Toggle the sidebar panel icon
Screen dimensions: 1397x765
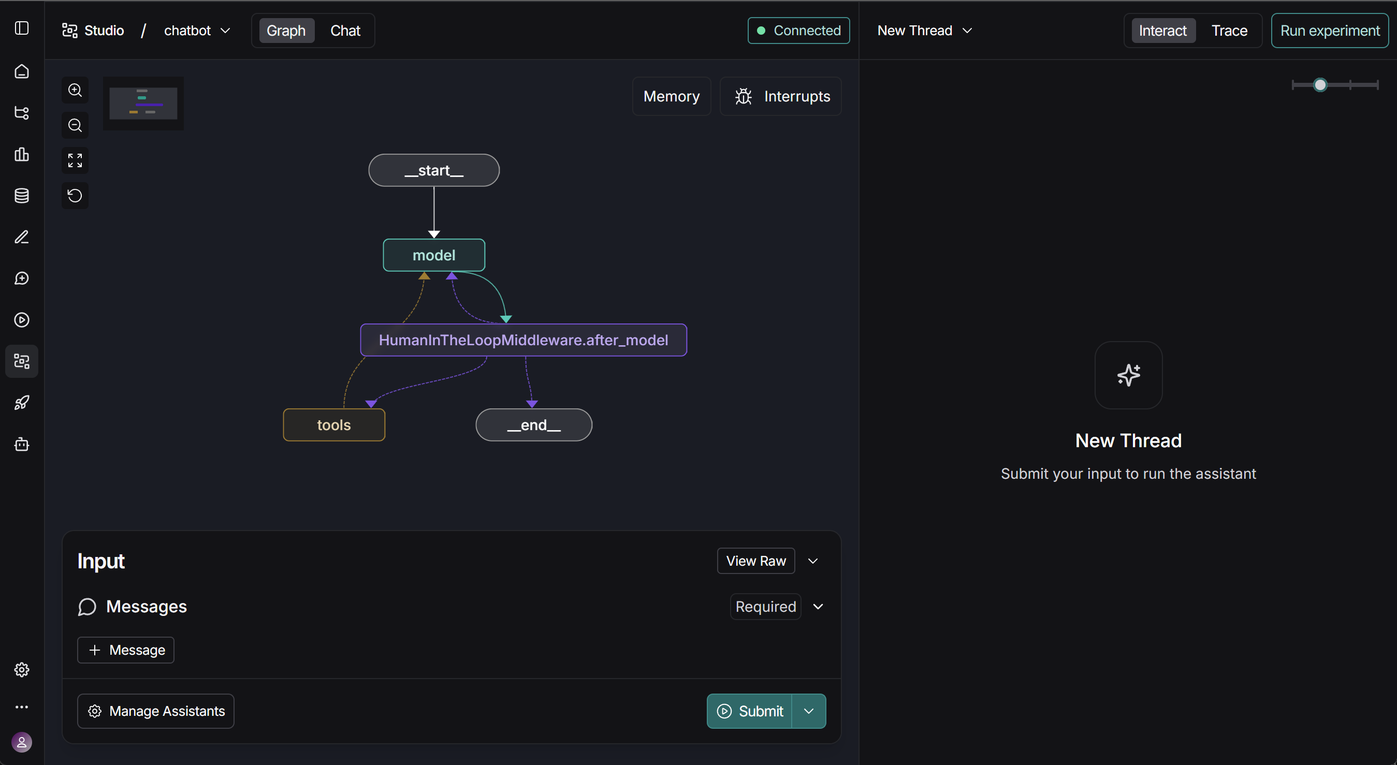(x=22, y=28)
